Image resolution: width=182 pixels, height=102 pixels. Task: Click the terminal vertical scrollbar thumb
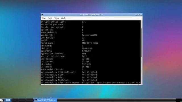pos(142,42)
